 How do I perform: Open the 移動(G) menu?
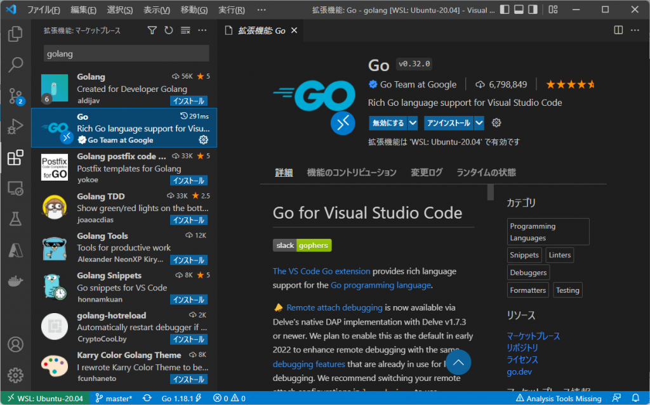(x=194, y=10)
